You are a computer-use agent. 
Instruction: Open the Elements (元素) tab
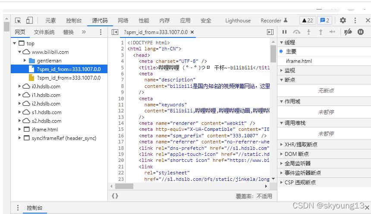tap(50, 21)
